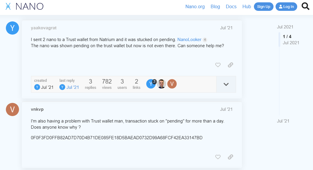Expand topic details with chevron button

226,84
